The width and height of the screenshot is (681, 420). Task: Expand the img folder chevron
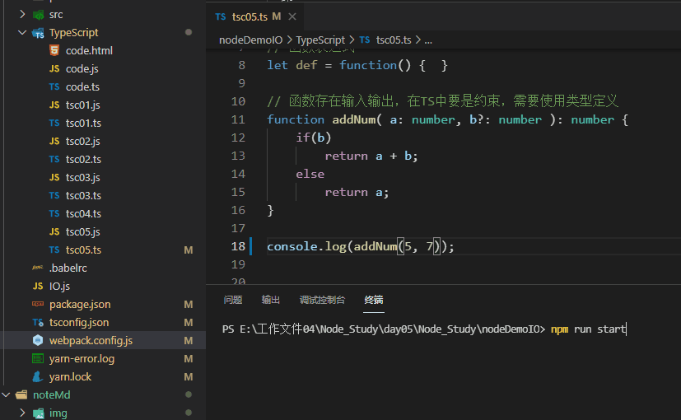pos(22,413)
